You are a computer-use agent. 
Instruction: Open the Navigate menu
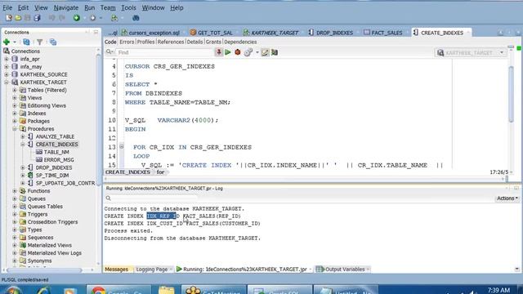click(x=66, y=7)
